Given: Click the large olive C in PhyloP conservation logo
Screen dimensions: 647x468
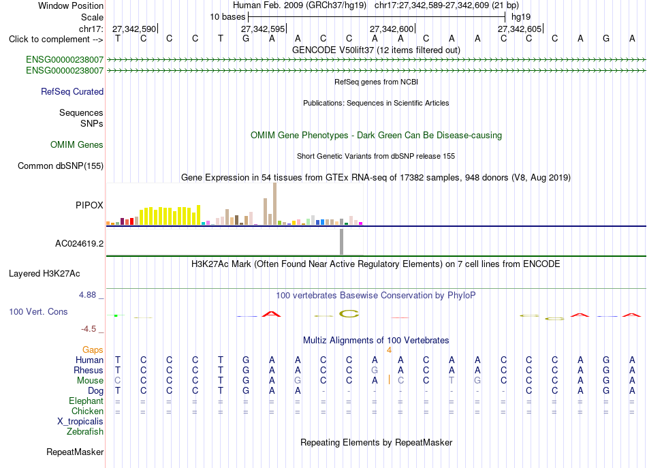Looking at the screenshot, I should (349, 314).
